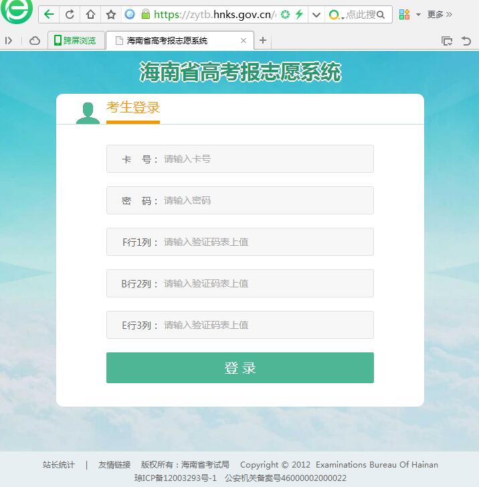Screen dimensions: 479x487
Task: Click the 海南省高考报志愿系统 page title
Action: tap(240, 72)
